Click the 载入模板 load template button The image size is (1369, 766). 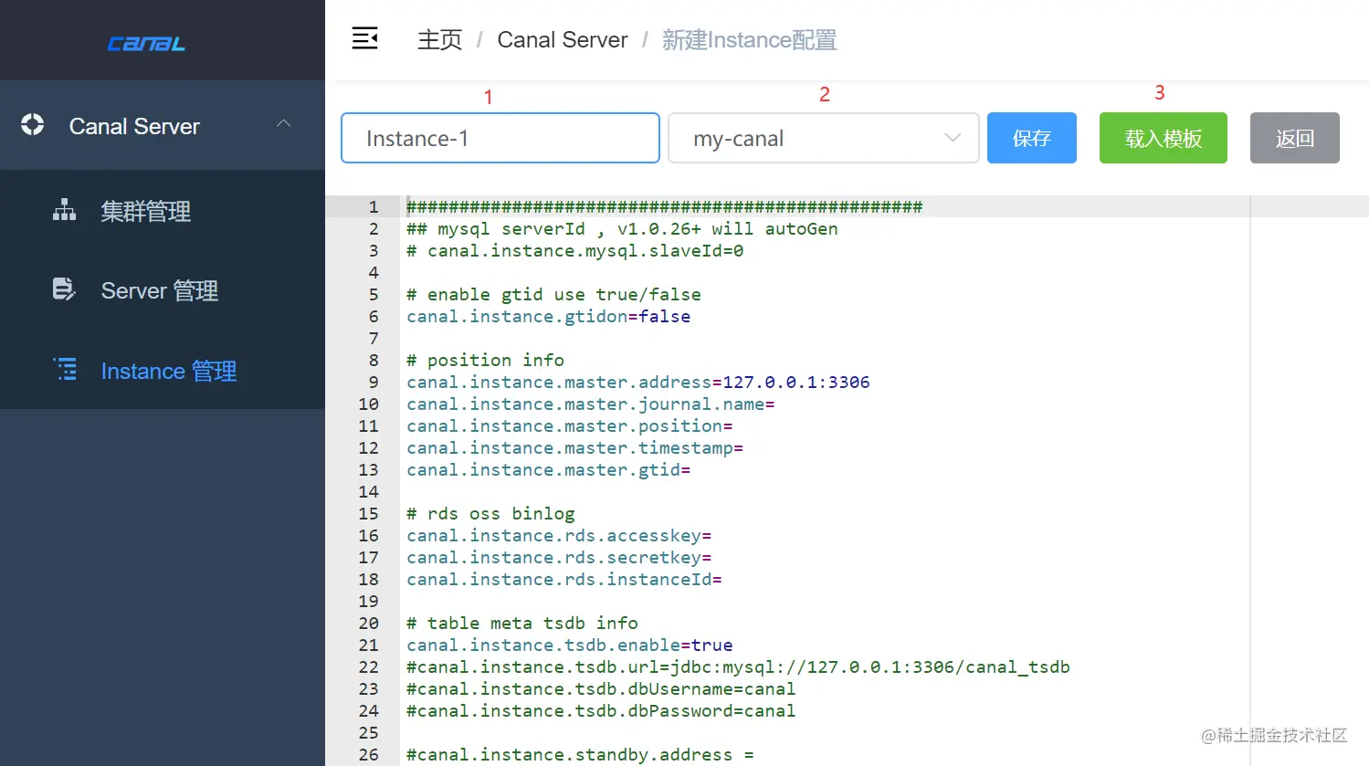point(1164,138)
